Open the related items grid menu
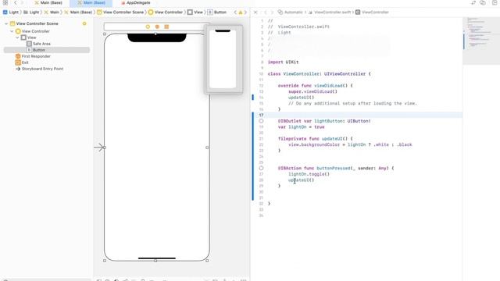 coord(5,2)
